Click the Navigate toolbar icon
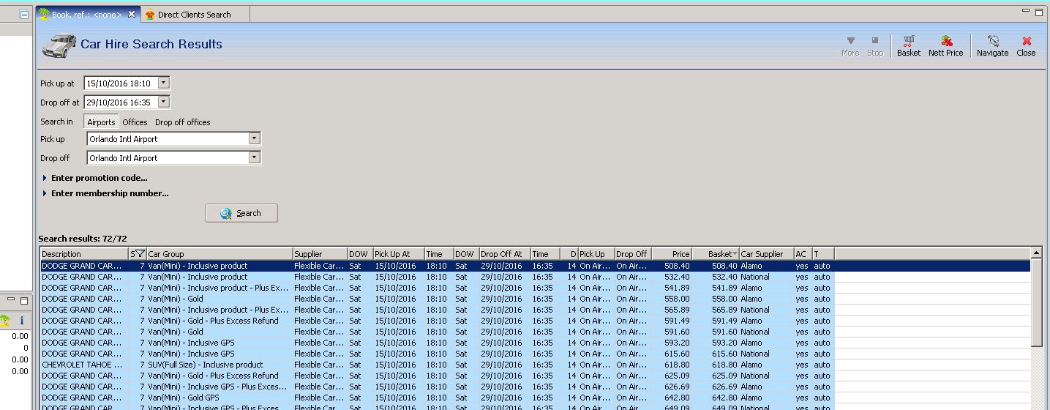Viewport: 1050px width, 410px height. (992, 45)
